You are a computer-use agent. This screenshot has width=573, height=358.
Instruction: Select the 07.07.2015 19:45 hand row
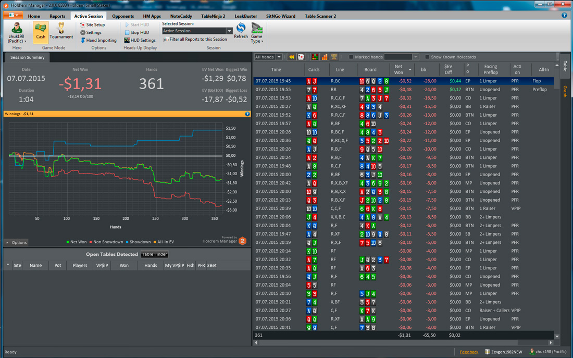coord(403,81)
